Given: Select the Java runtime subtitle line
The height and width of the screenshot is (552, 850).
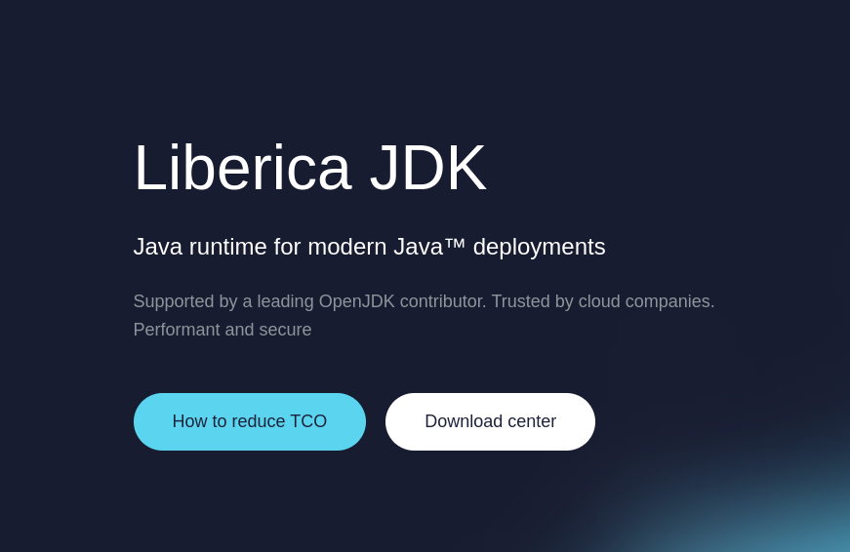Looking at the screenshot, I should pyautogui.click(x=369, y=247).
